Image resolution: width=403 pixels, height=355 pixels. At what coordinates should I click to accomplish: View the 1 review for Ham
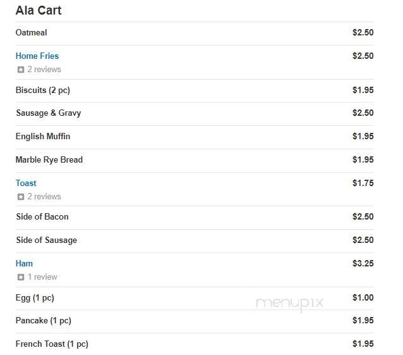[x=42, y=277]
